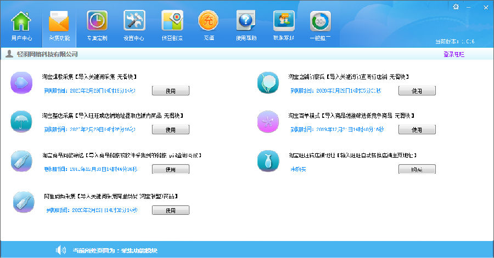494x258 pixels.
Task: Click 使用 button for 淘宝百单模式
Action: pyautogui.click(x=417, y=129)
